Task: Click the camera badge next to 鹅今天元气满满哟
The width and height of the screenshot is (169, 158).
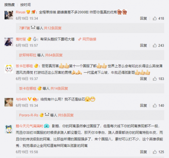Action: (46, 126)
